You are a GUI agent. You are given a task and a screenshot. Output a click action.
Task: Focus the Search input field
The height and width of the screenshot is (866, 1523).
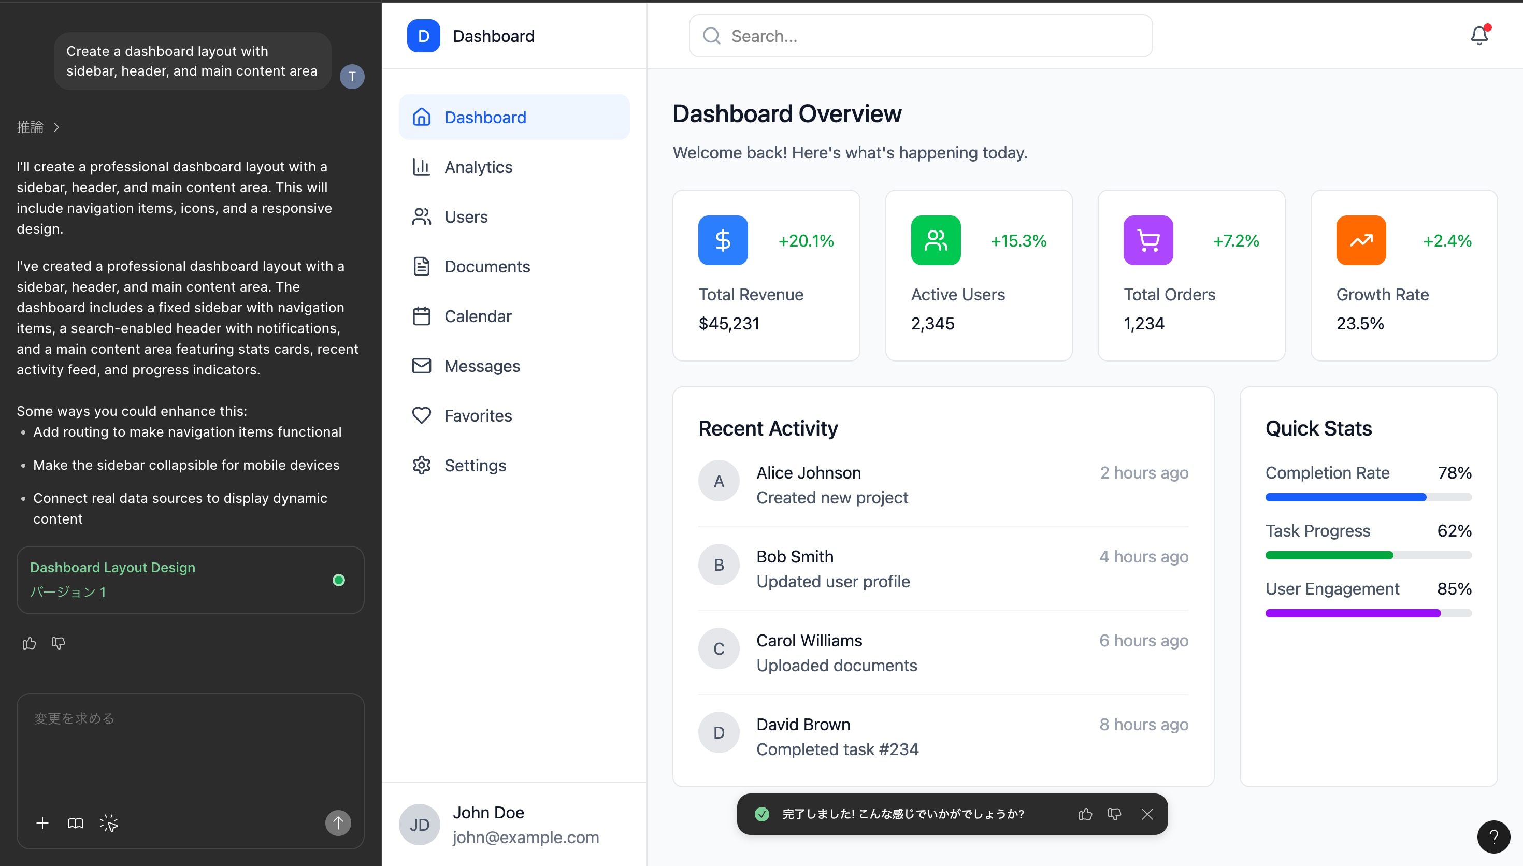coord(922,36)
